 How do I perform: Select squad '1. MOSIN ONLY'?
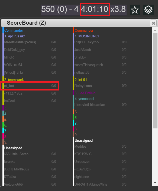tap(87, 36)
